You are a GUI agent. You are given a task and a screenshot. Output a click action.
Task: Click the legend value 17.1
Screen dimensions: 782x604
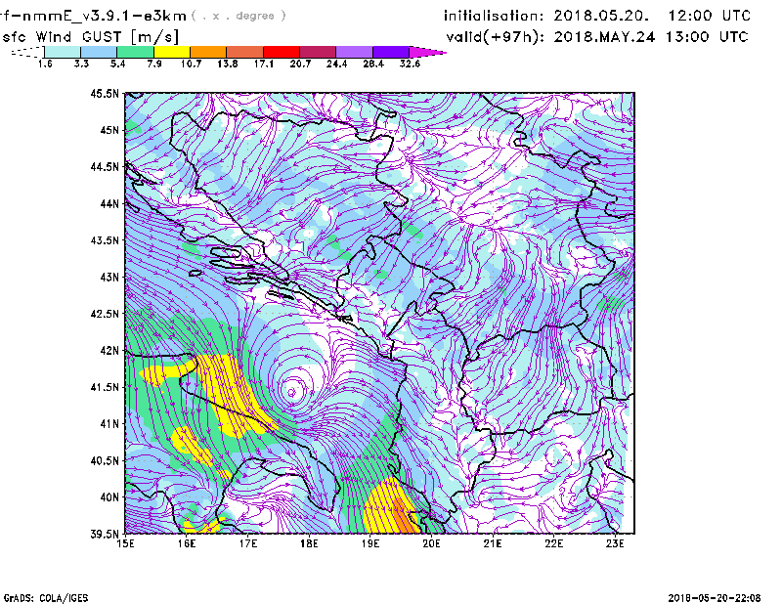pos(264,64)
